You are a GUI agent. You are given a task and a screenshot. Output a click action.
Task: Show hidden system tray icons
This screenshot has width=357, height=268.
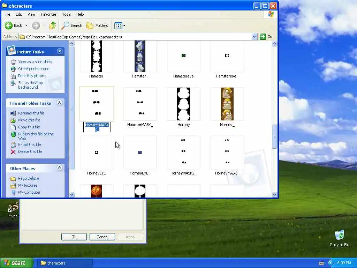(331, 263)
